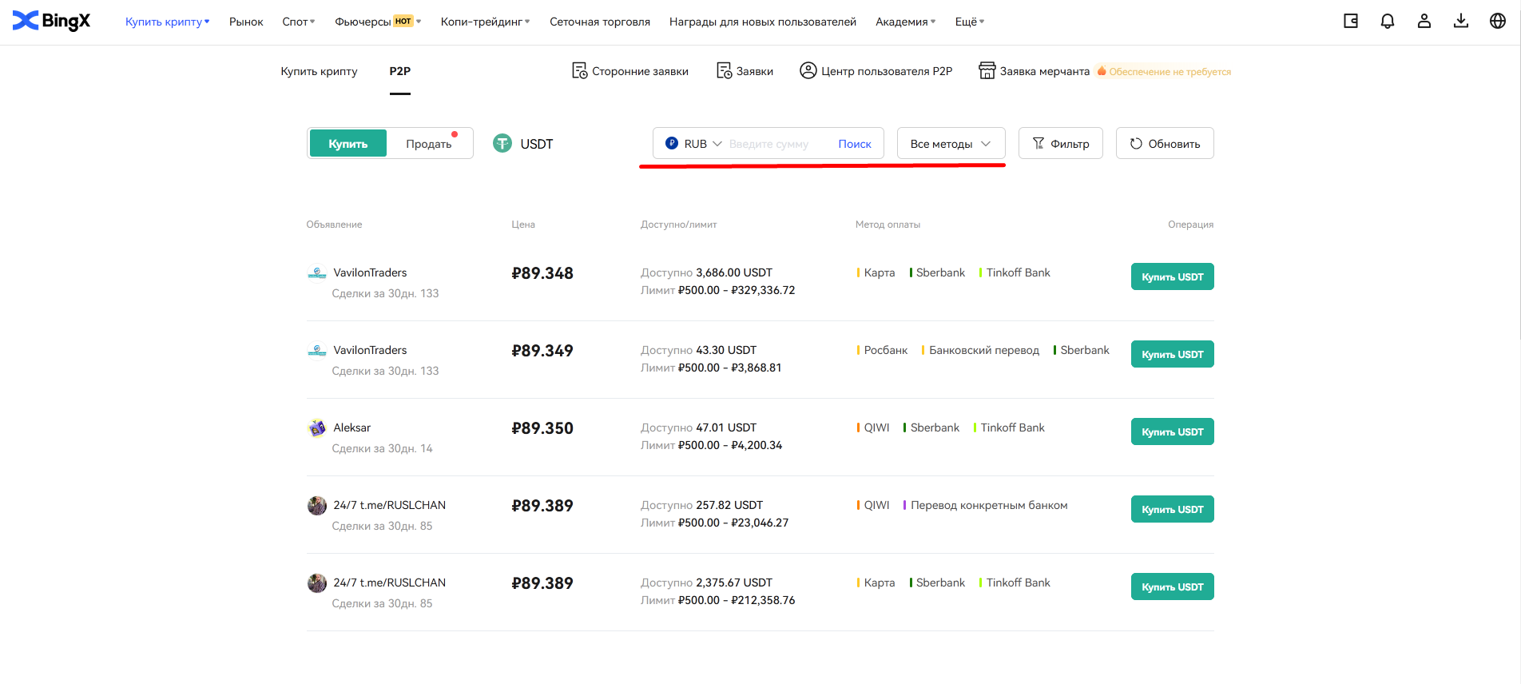Click Росбанк payment method tag
The width and height of the screenshot is (1521, 684).
883,350
